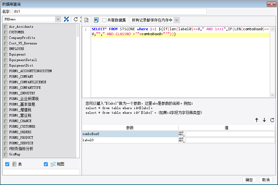The width and height of the screenshot is (278, 185).
Task: Uncheck the 表 tables checkbox
Action: [7, 164]
